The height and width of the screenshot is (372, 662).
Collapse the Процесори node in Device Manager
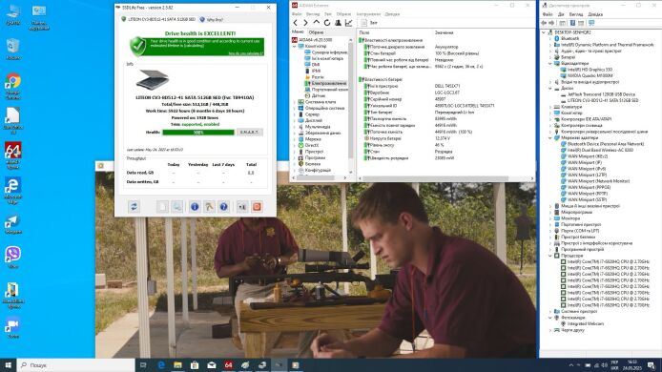click(x=550, y=256)
